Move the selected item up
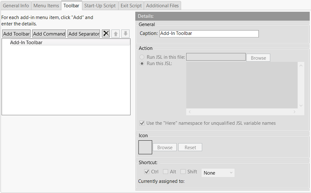The width and height of the screenshot is (311, 193). pyautogui.click(x=115, y=33)
